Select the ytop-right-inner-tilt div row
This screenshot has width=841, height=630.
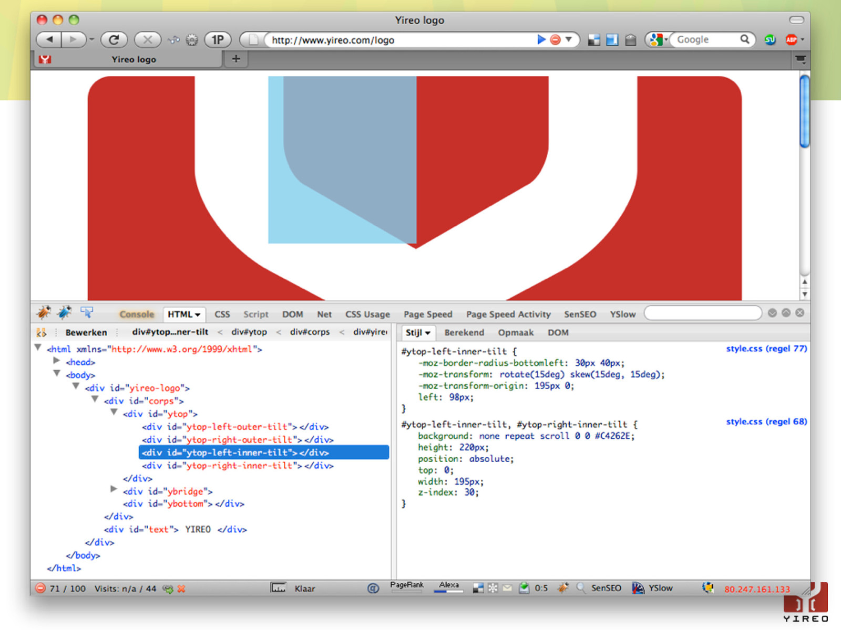tap(238, 466)
